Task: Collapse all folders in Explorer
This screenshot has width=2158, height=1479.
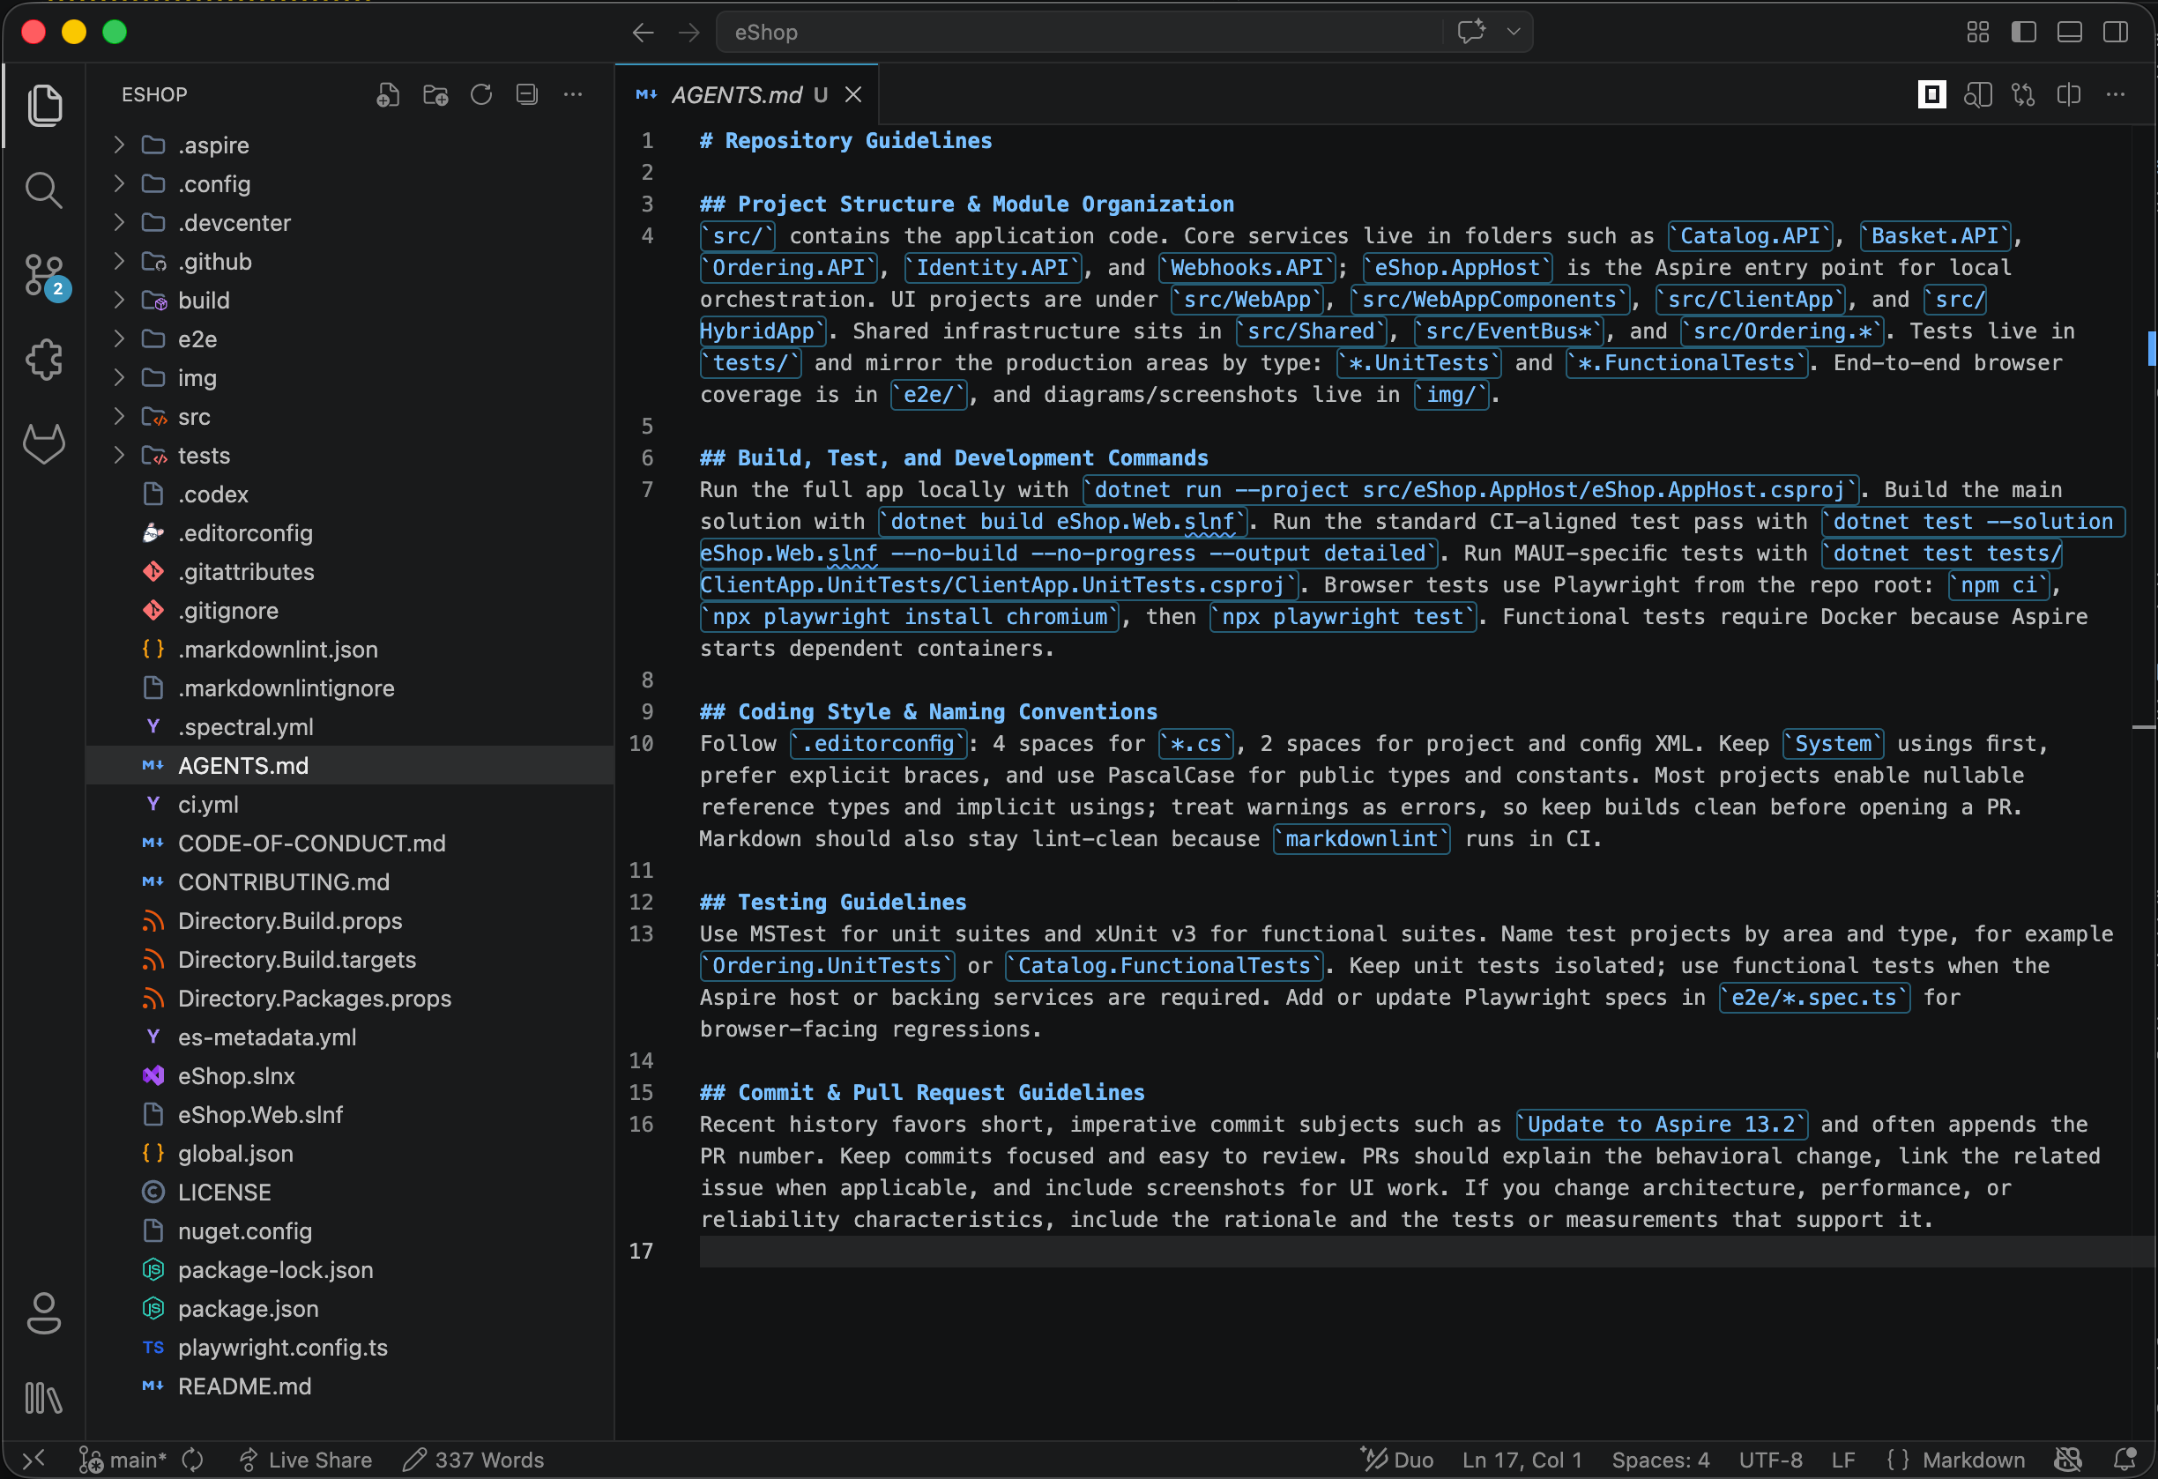Action: coord(527,94)
